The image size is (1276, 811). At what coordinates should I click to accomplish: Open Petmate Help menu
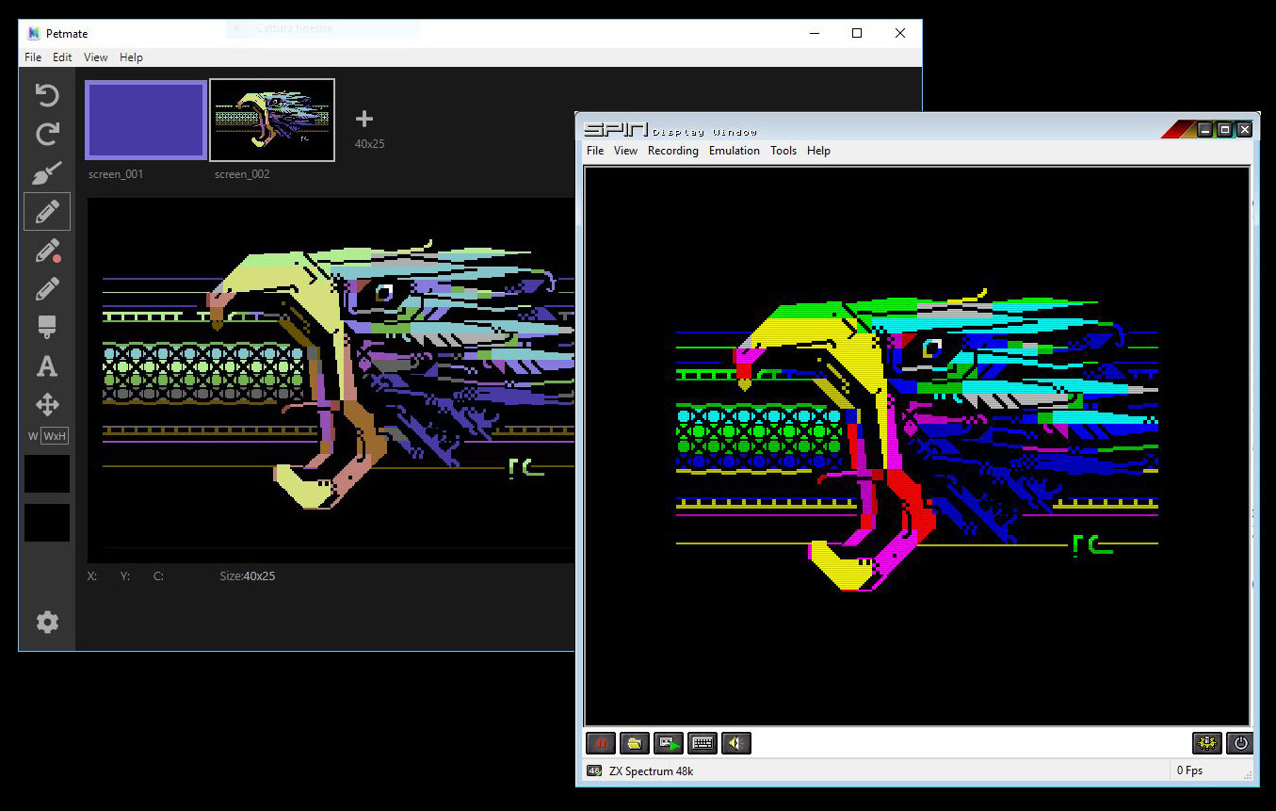pos(131,57)
